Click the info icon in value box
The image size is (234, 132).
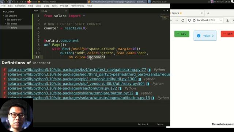point(199,36)
